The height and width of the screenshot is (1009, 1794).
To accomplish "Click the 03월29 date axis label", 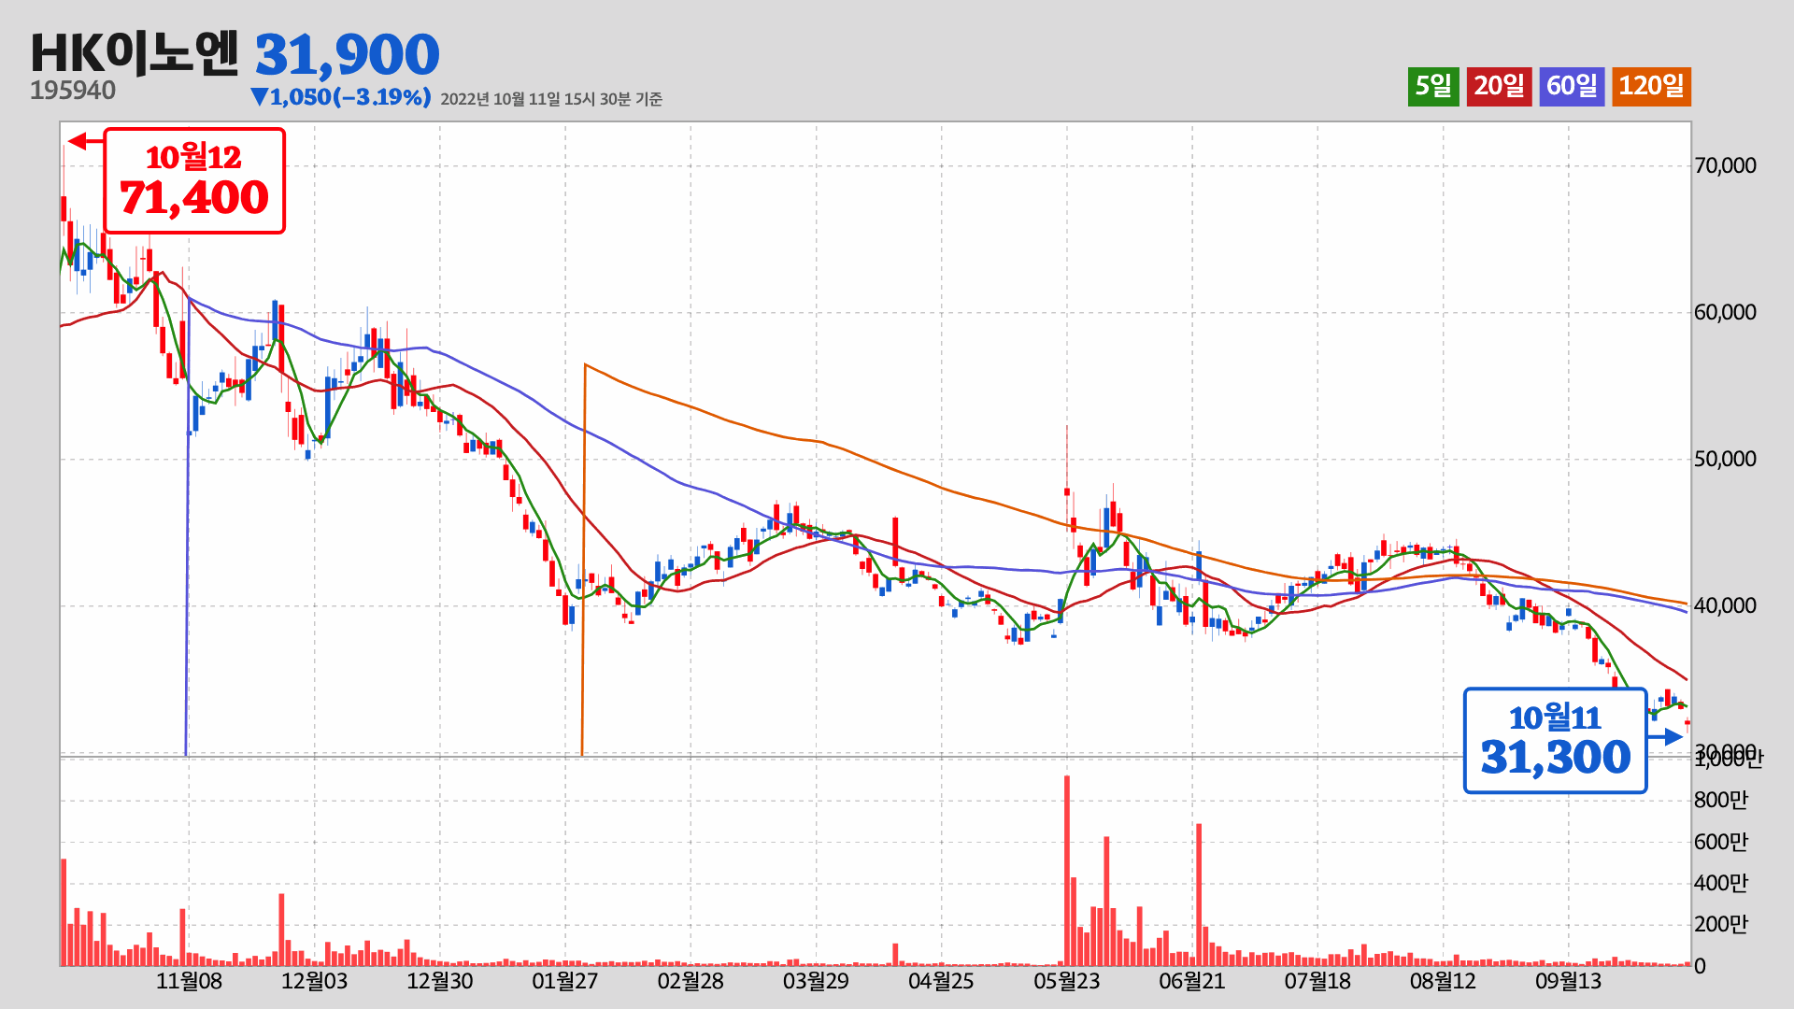I will (x=816, y=982).
